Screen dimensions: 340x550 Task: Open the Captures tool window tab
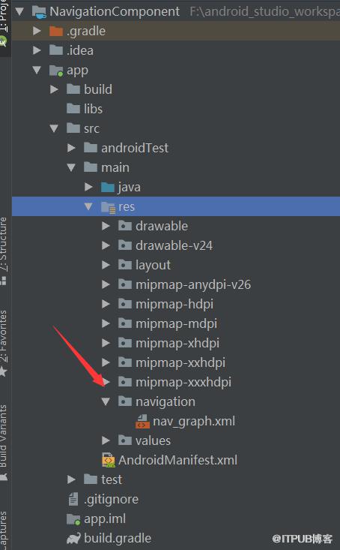(x=4, y=530)
